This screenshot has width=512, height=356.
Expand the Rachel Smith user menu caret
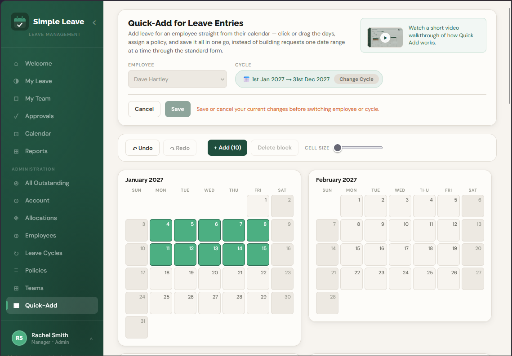91,339
